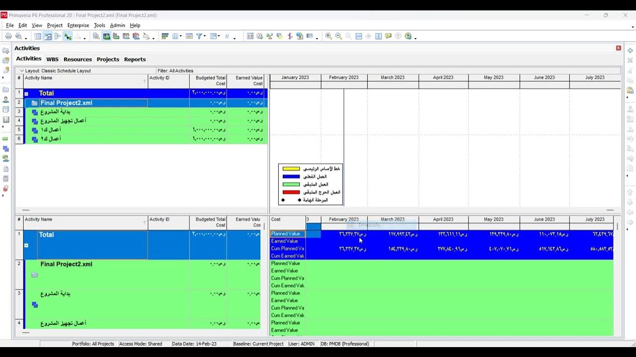The image size is (636, 357).
Task: Toggle the green Activity Usage Spreadsheet icon
Action: click(106, 36)
